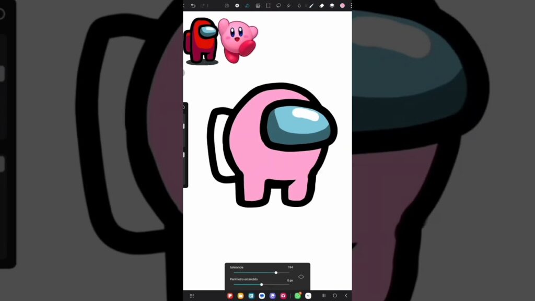Image resolution: width=535 pixels, height=301 pixels.
Task: Choose the lasso selection tool
Action: [278, 6]
